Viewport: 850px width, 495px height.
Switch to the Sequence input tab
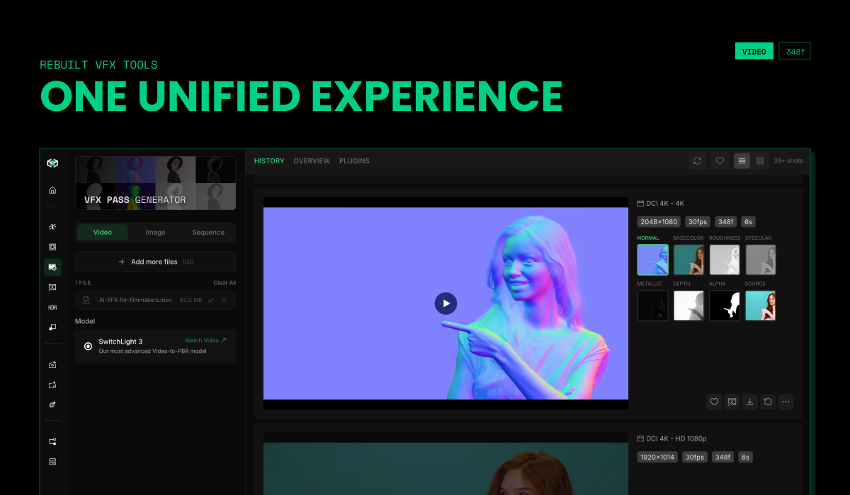208,232
